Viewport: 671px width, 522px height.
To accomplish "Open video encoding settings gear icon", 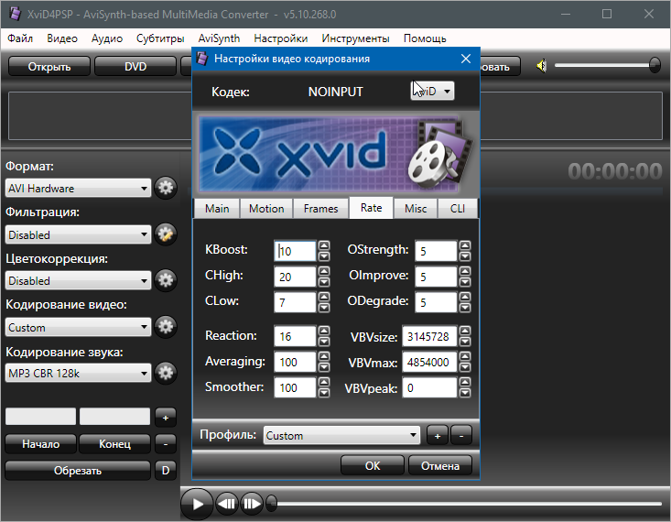I will [165, 327].
